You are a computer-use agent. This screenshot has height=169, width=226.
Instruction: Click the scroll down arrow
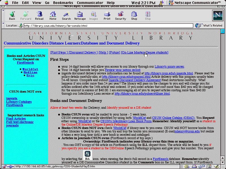223,162
